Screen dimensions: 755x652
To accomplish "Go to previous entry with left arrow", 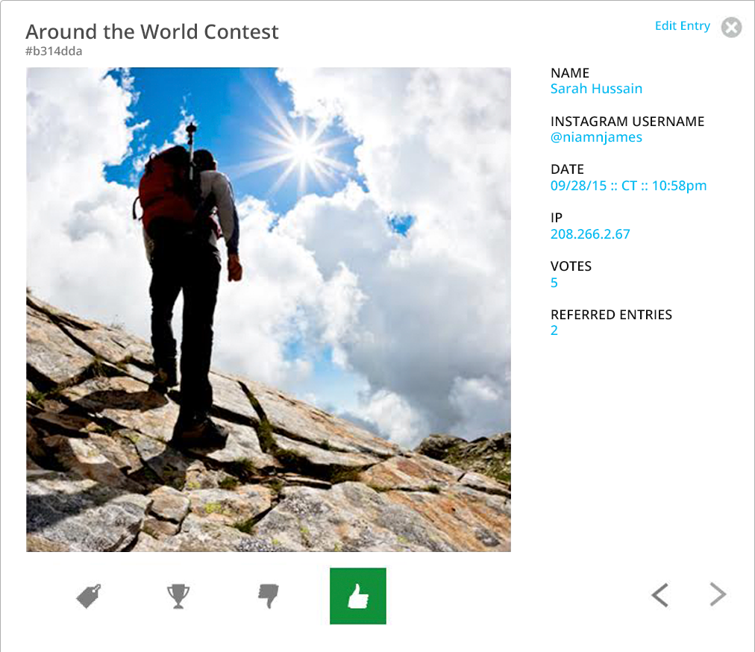I will coord(660,595).
